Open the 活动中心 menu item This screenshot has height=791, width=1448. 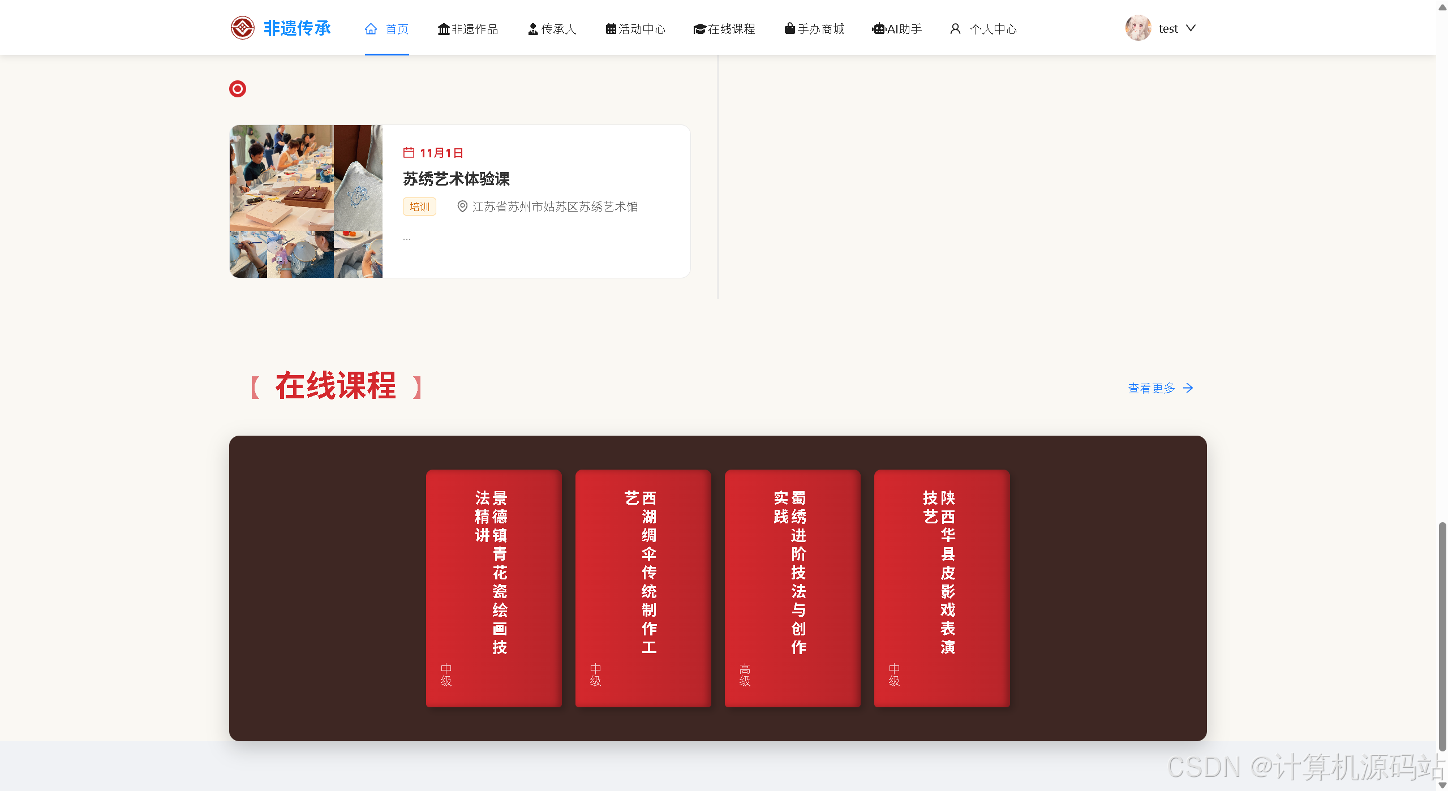tap(642, 29)
